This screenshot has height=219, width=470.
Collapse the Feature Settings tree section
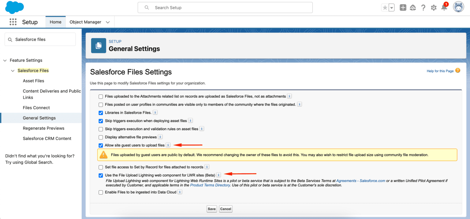[5, 60]
